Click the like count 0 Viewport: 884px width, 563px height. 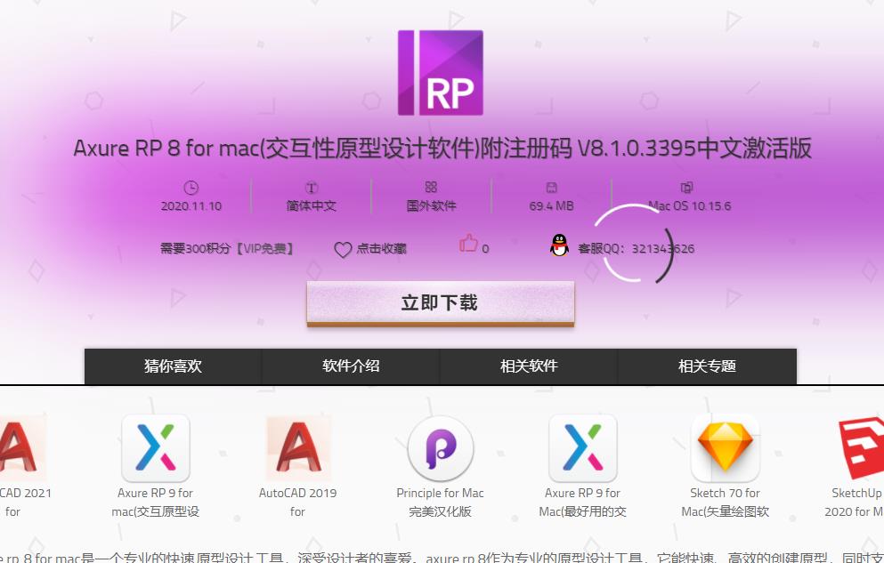pos(485,249)
